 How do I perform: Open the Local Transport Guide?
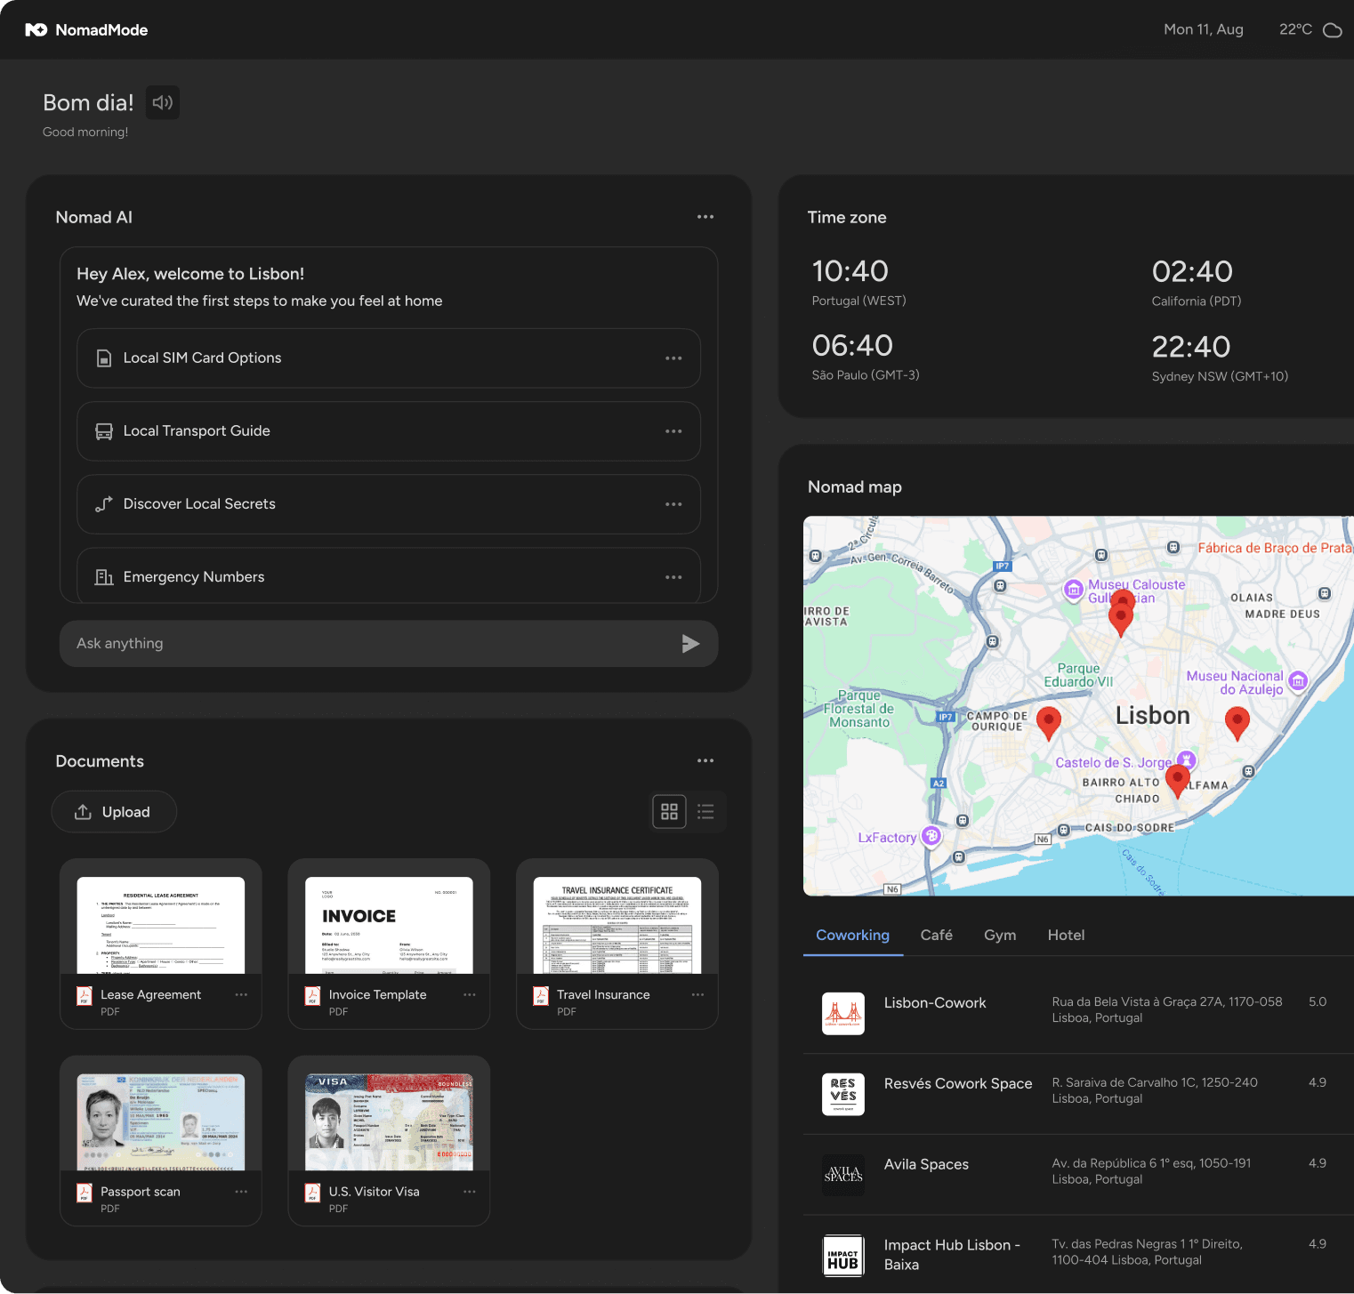point(388,430)
